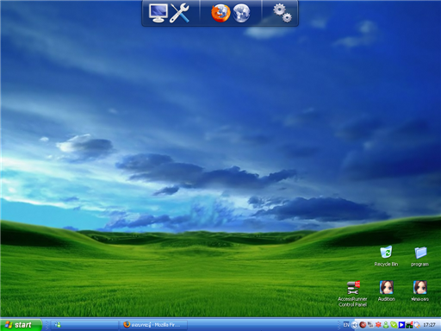Click the red star-shaped tray icon
The image size is (441, 331).
pos(378,325)
